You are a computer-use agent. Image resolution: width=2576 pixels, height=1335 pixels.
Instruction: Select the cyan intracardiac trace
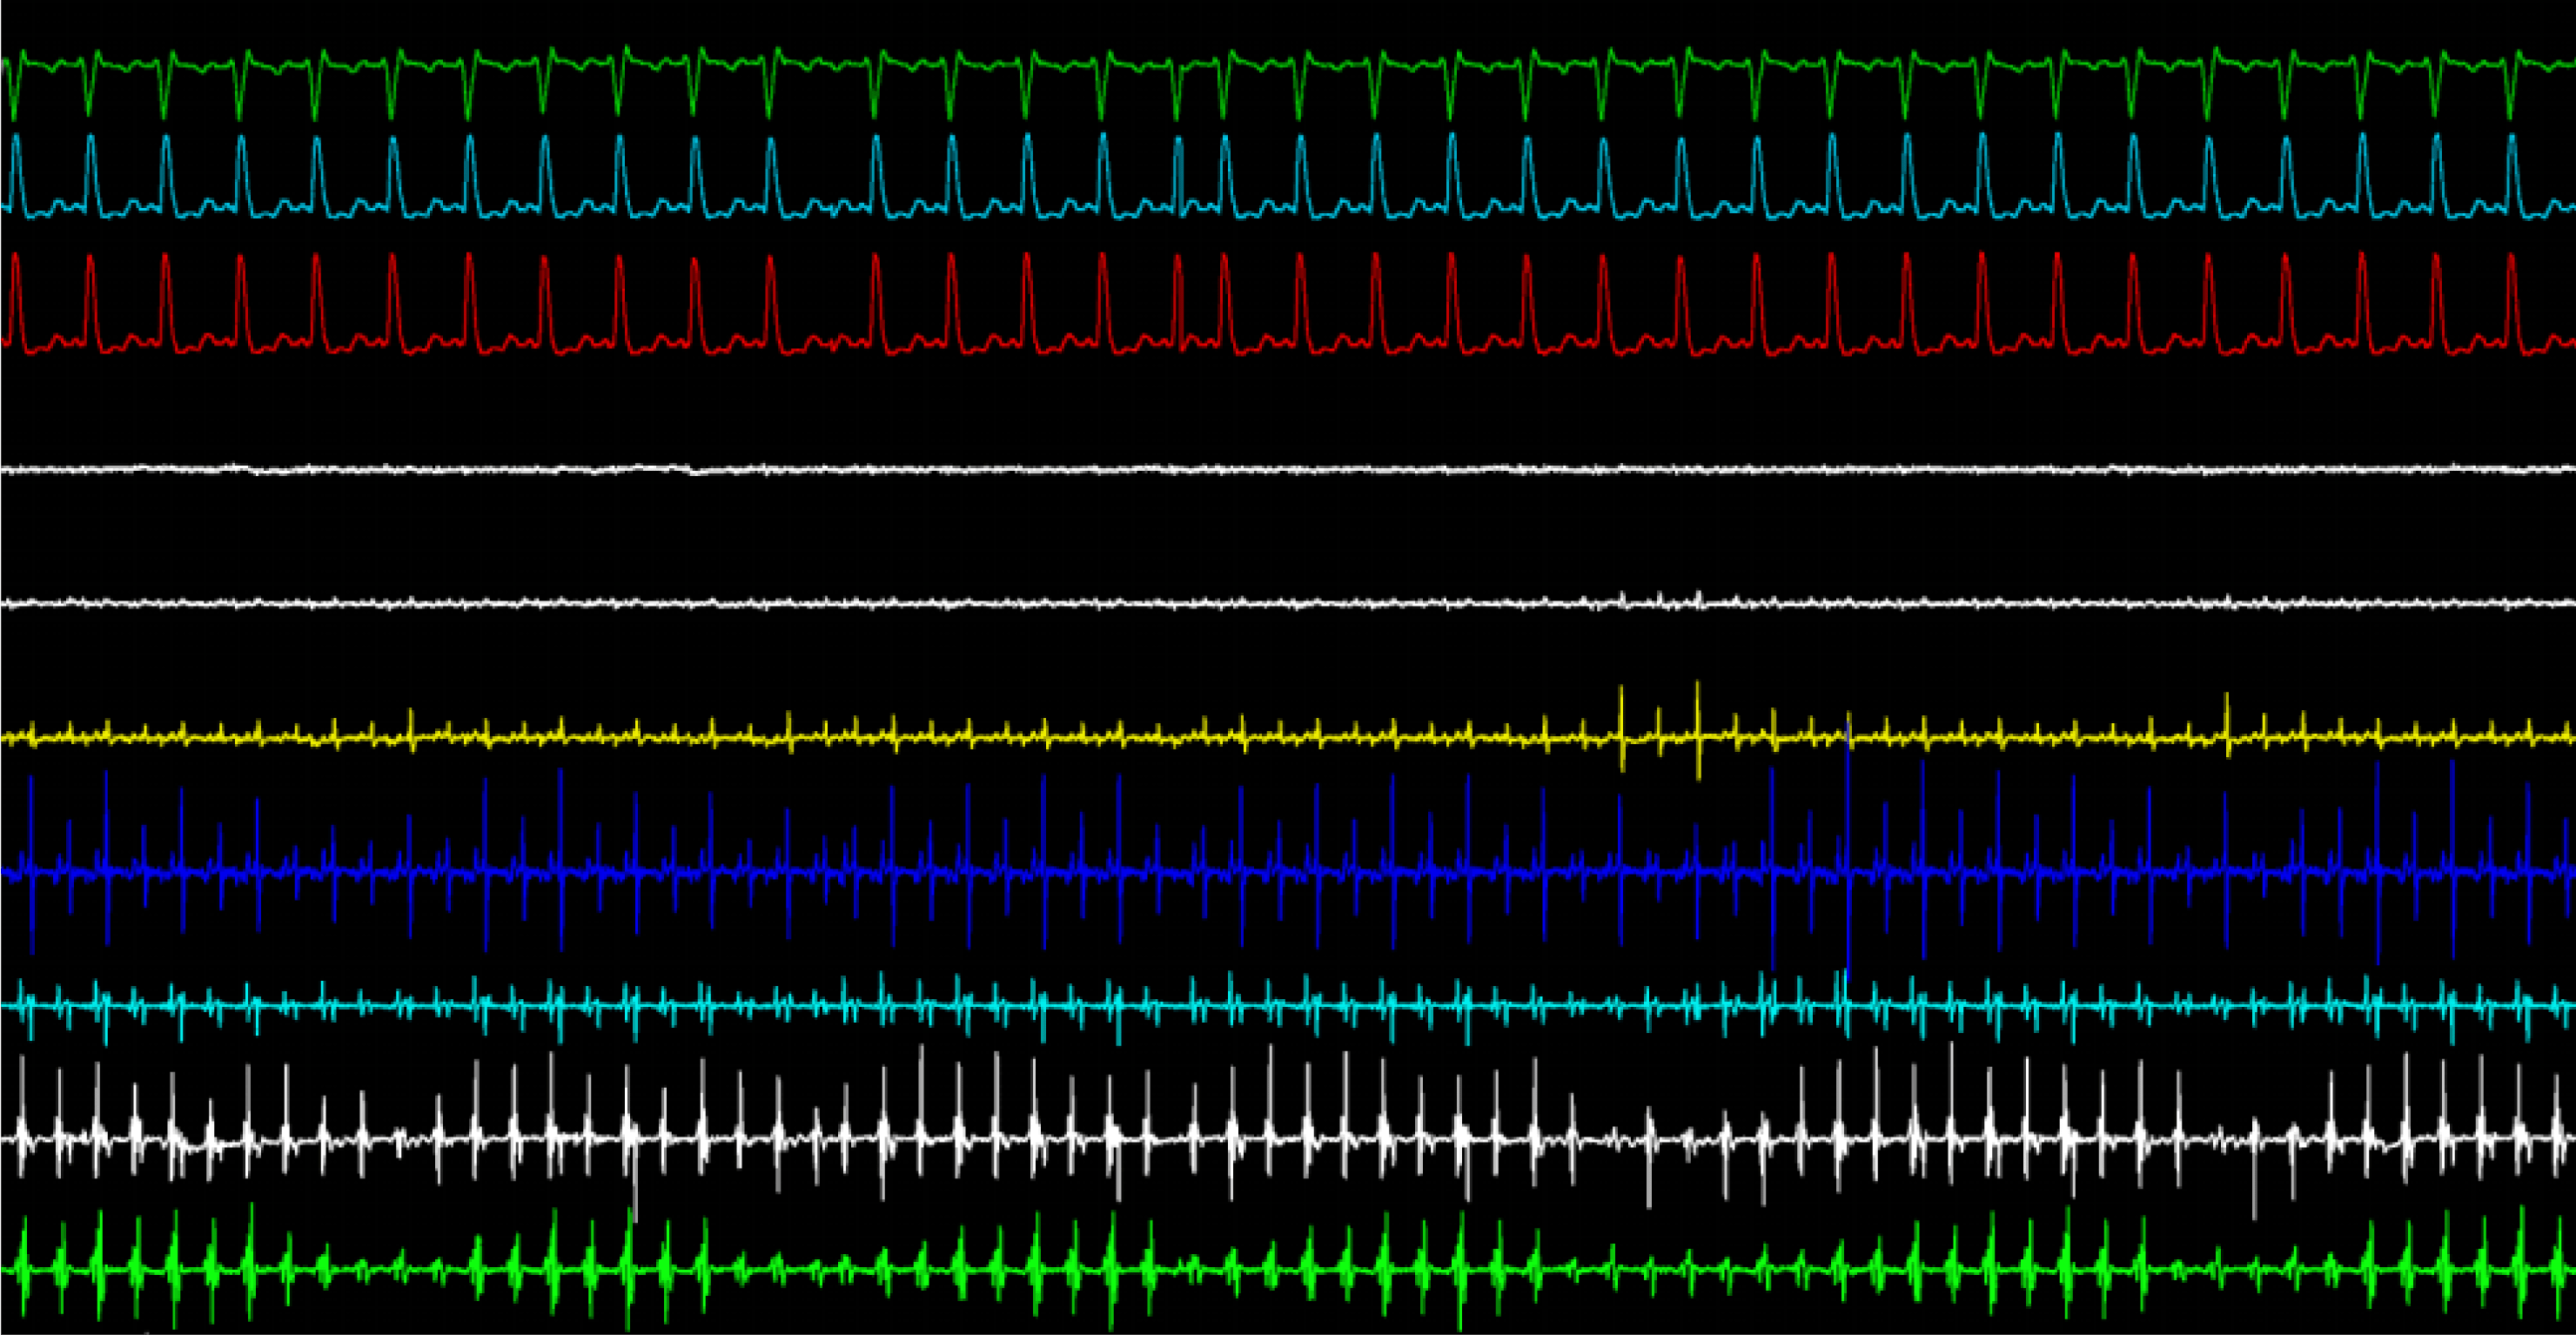pos(1288,1006)
